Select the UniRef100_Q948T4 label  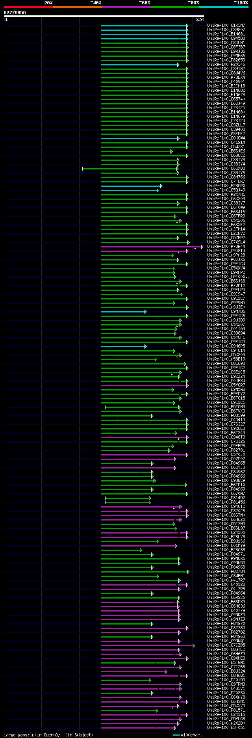(226, 251)
